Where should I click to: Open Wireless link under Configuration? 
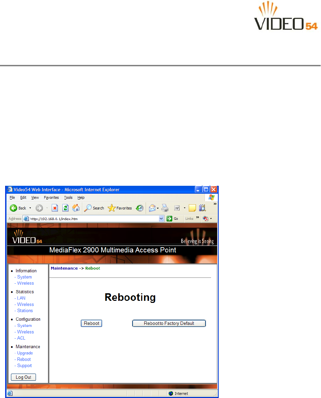tap(25, 332)
